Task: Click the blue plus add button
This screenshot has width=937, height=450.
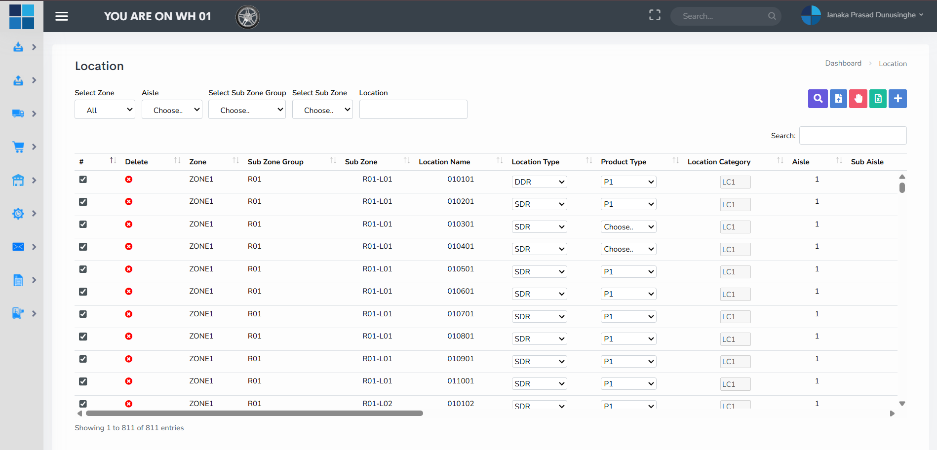Action: (x=898, y=99)
